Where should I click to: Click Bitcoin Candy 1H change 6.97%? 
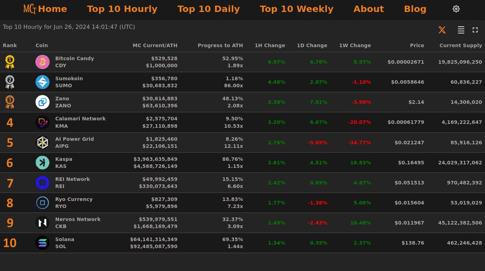pos(276,62)
